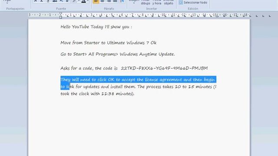
Task: Click the product code "22TKD-F8XX6-YG69F-9M66D-PMJBM"
Action: click(x=164, y=68)
